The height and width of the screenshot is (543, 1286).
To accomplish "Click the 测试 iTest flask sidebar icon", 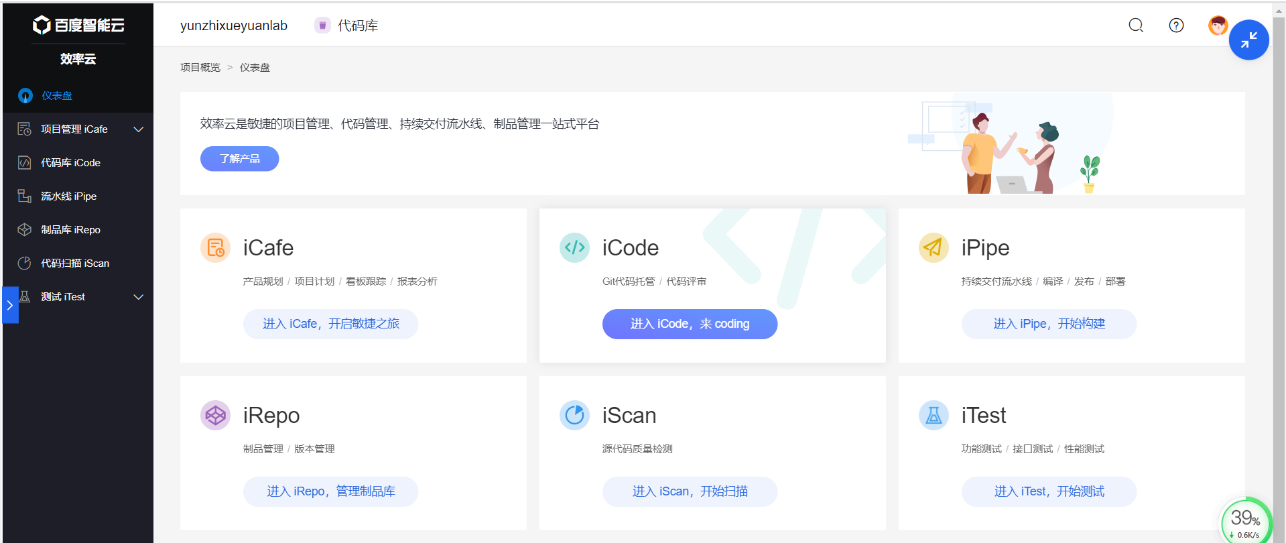I will click(25, 297).
